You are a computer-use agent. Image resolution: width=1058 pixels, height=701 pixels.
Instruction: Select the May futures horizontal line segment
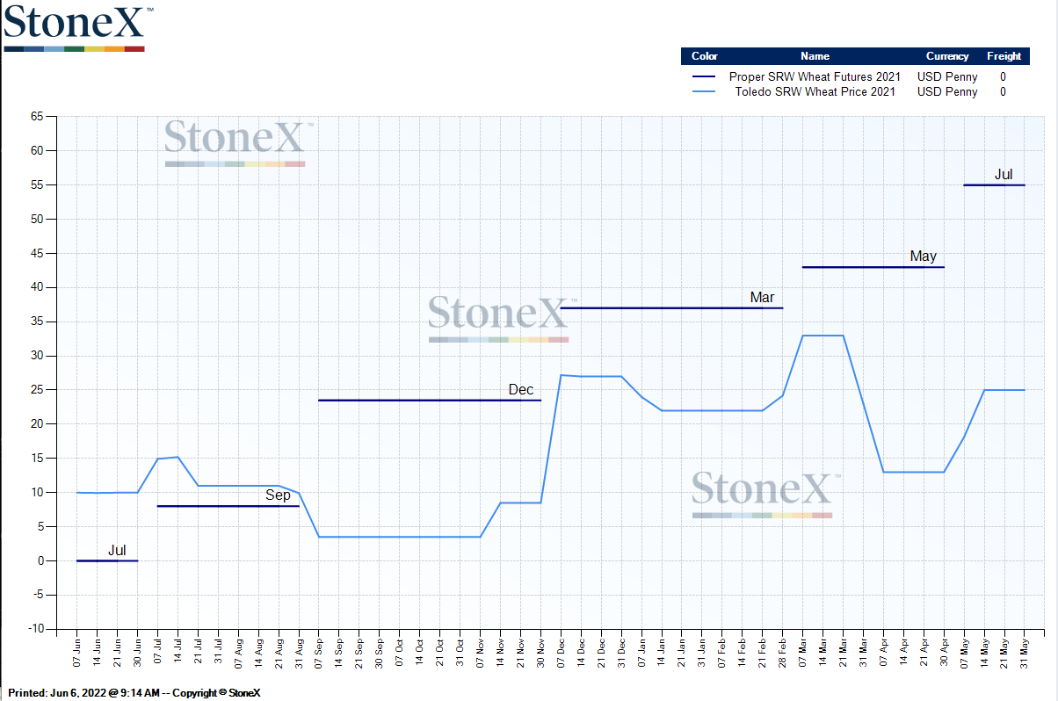(x=873, y=267)
